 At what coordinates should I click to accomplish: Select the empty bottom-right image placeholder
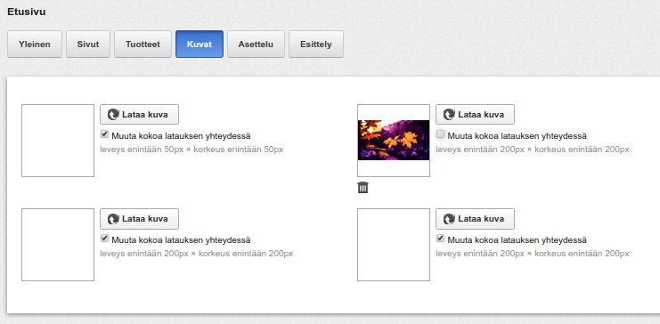pyautogui.click(x=394, y=245)
